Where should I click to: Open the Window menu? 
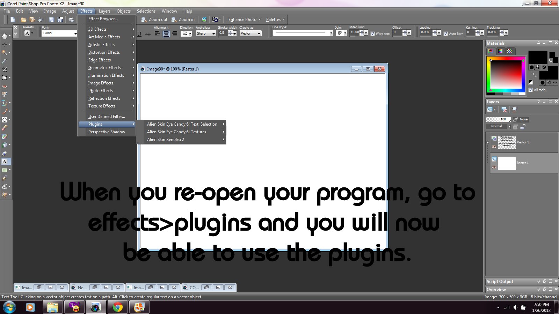coord(169,11)
